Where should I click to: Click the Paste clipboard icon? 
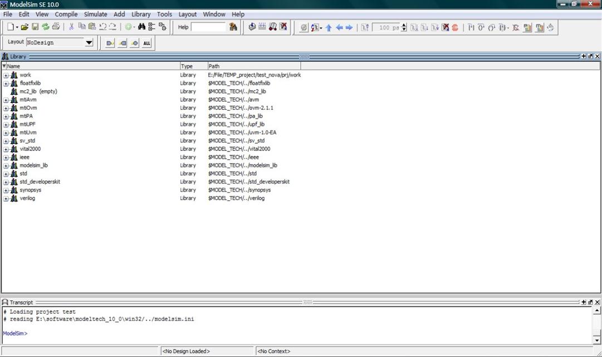pos(92,27)
